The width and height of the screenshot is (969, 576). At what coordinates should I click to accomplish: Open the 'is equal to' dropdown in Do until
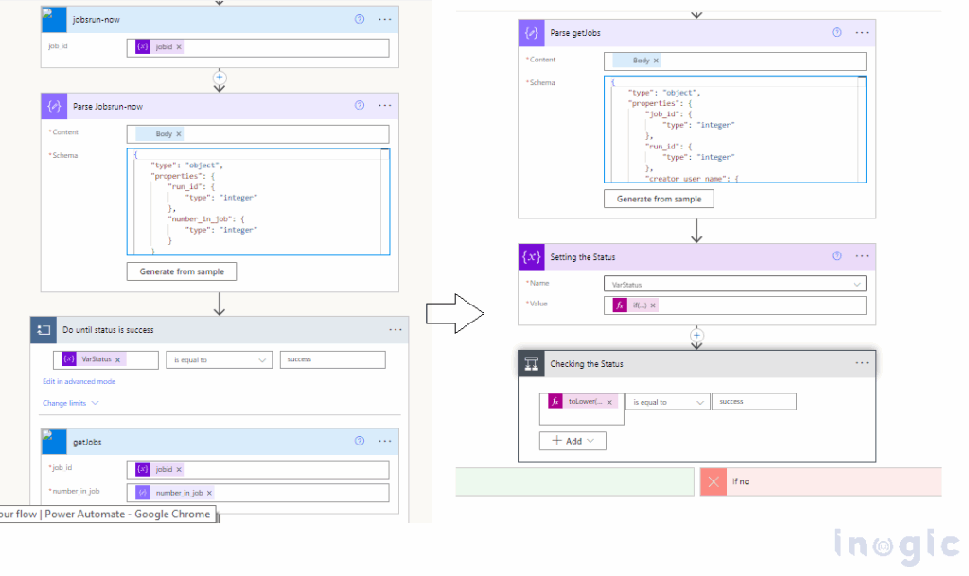point(220,359)
